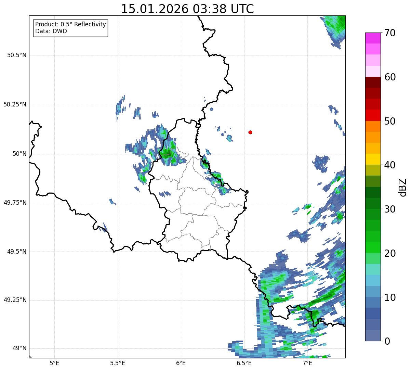Pick the bright red swatch just above 50 dBZ
The width and height of the screenshot is (411, 370).
(373, 115)
